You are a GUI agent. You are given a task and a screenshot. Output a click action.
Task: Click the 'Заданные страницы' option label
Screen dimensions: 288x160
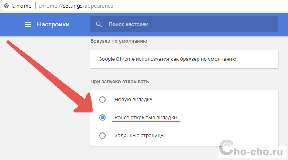(139, 136)
